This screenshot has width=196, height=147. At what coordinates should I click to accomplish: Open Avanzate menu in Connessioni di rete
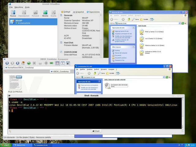(x=111, y=70)
